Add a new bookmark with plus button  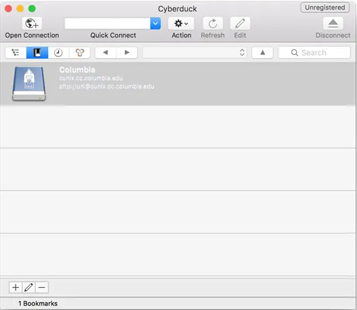click(16, 288)
